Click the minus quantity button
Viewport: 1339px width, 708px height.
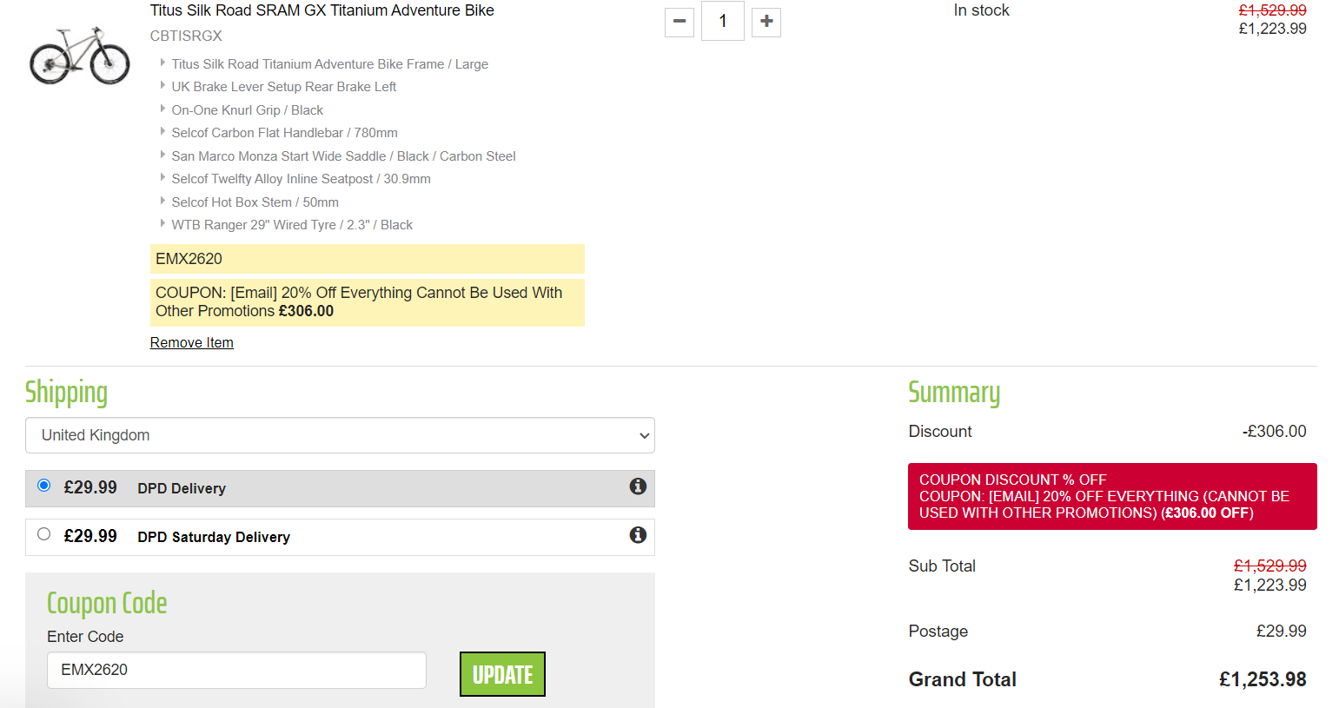coord(679,22)
